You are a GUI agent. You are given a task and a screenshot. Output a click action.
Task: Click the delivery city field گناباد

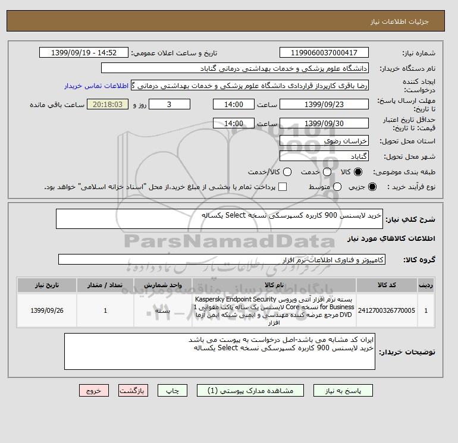[324, 156]
